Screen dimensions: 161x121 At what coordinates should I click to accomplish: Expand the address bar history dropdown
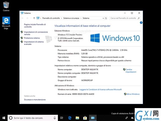click(103, 18)
